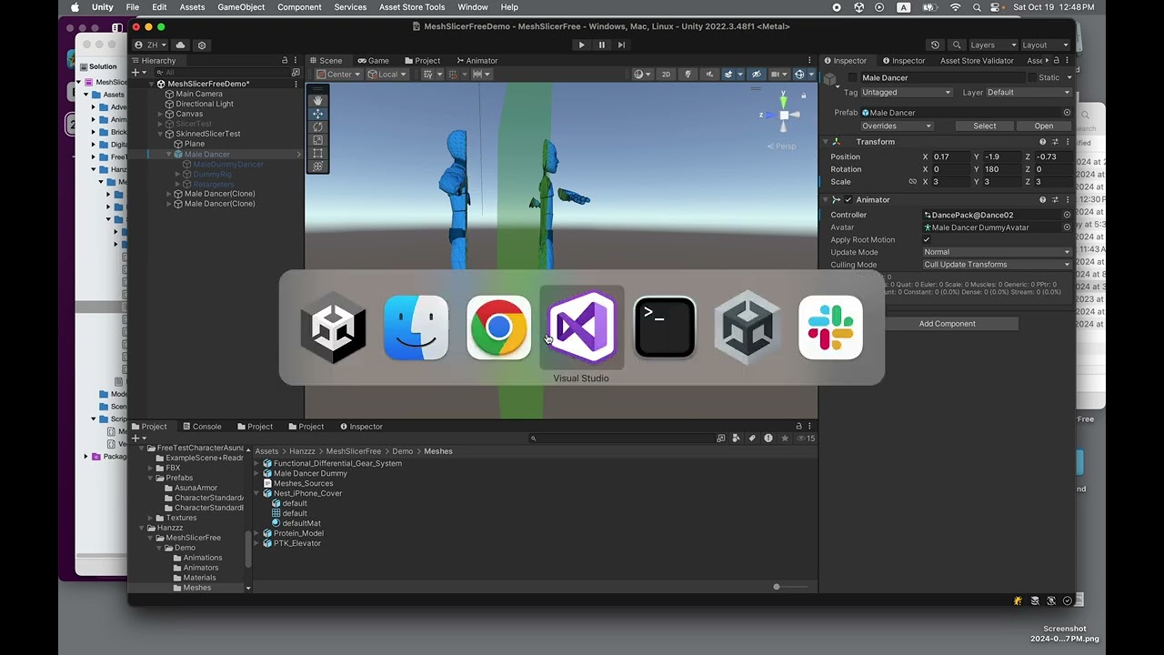Toggle 2D view mode in Scene
Screen dimensions: 1164x655
coord(666,75)
